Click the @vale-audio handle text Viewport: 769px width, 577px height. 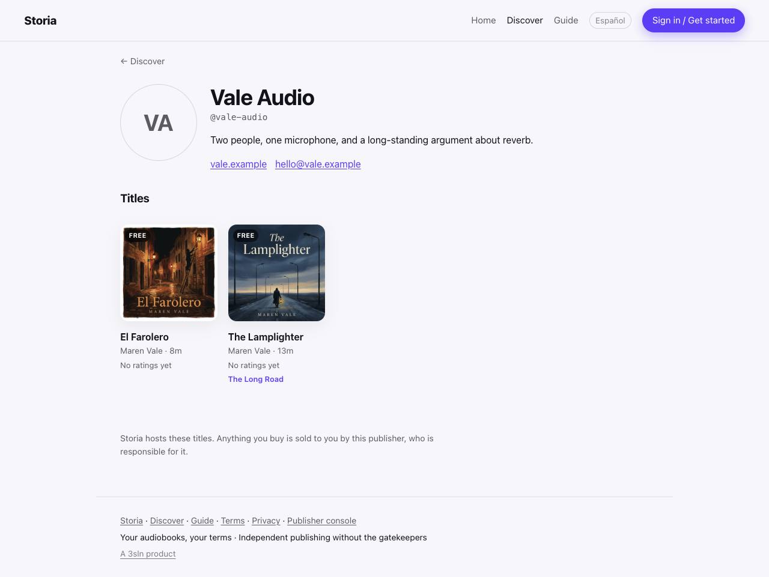[x=239, y=117]
